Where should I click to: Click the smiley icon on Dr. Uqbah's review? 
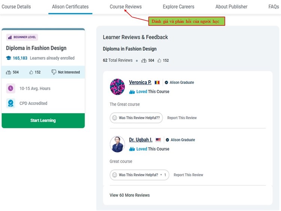click(114, 175)
